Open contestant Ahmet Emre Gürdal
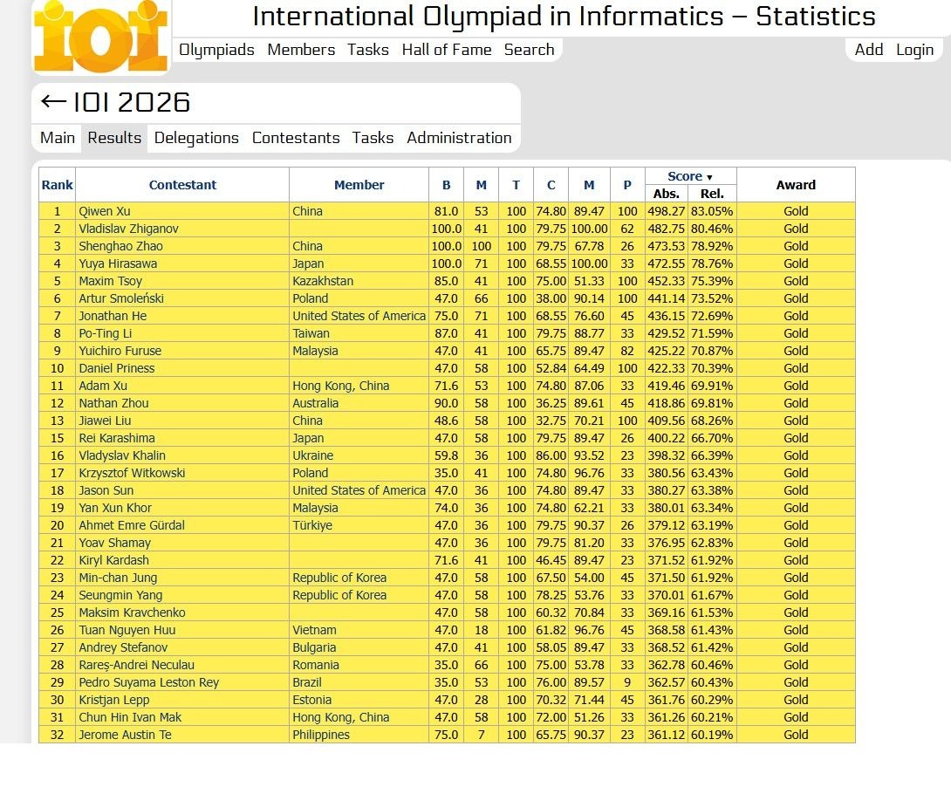The height and width of the screenshot is (787, 951). click(x=132, y=525)
